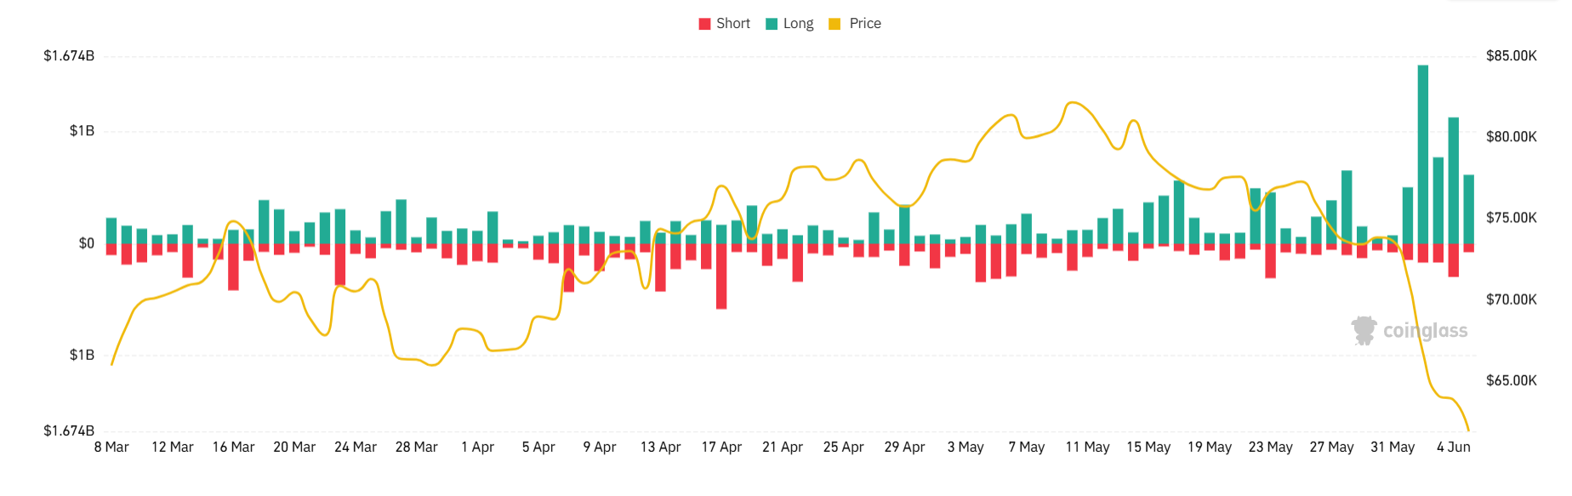Toggle the Price series in the legend
The image size is (1572, 496).
point(855,24)
